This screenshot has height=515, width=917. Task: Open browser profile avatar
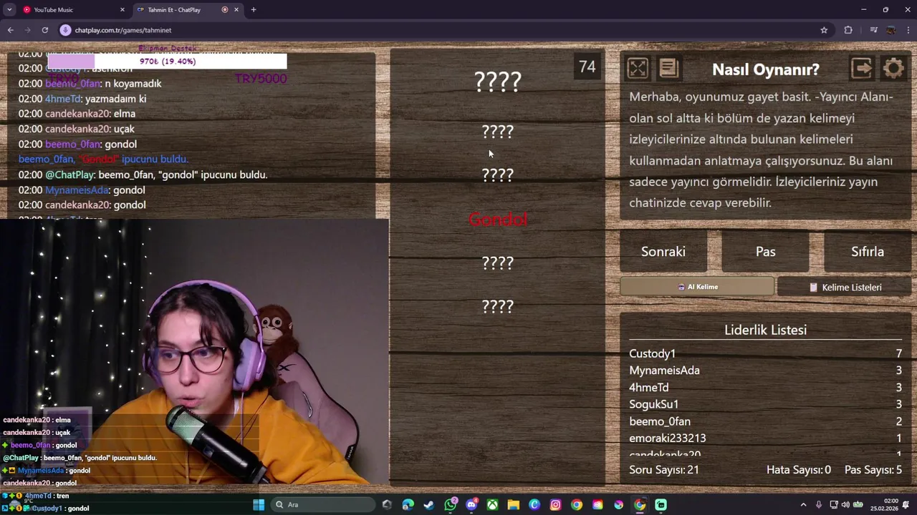point(890,30)
